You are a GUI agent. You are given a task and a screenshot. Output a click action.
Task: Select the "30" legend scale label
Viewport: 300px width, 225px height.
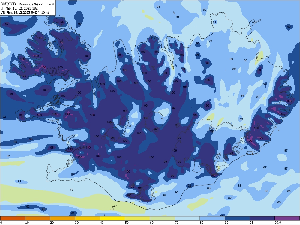77,223
